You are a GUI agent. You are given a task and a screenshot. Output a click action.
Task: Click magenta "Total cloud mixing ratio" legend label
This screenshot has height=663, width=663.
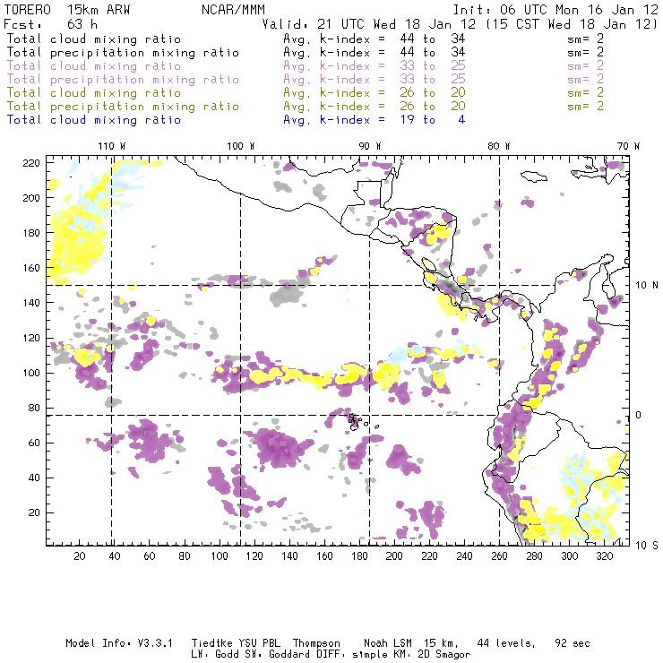coord(94,66)
